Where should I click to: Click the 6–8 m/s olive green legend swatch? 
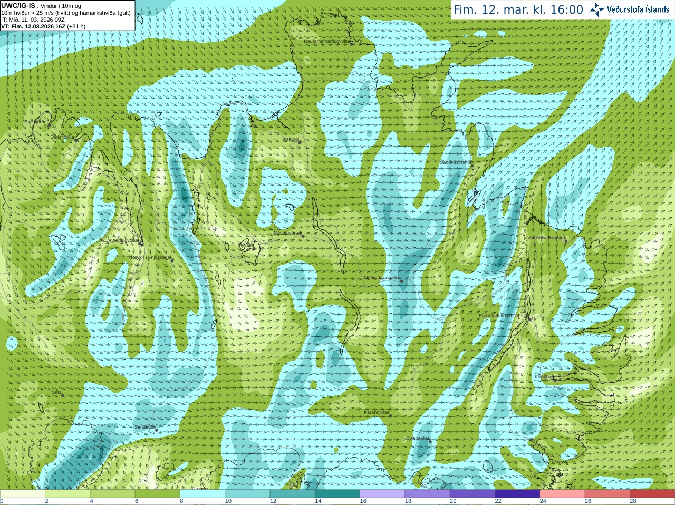click(157, 494)
